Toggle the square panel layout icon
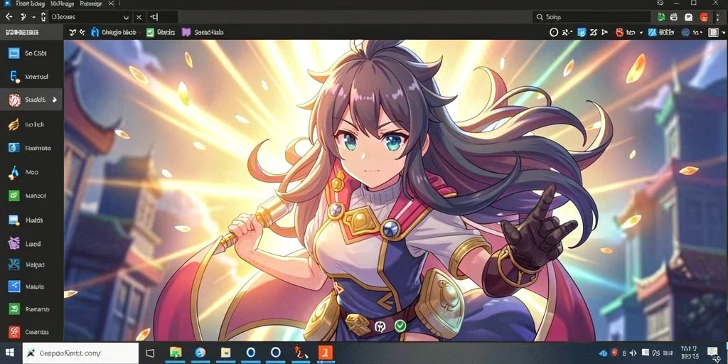The height and width of the screenshot is (364, 728). (x=713, y=33)
